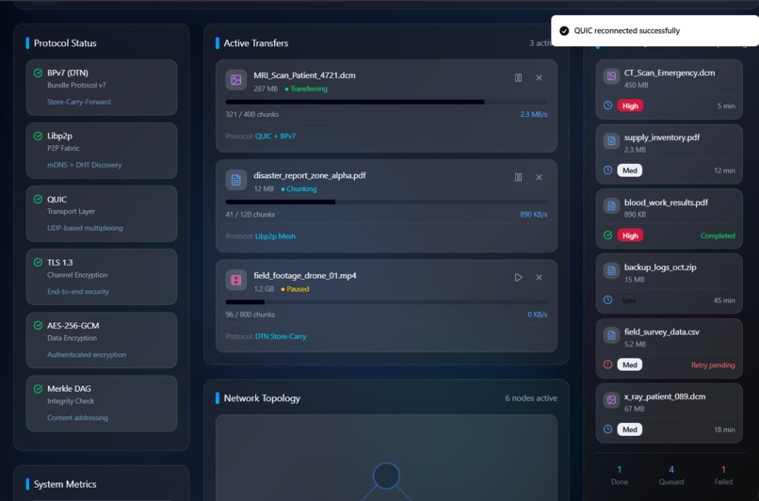Click the supply_inventory.pdf file icon
The image size is (759, 501).
pos(611,141)
